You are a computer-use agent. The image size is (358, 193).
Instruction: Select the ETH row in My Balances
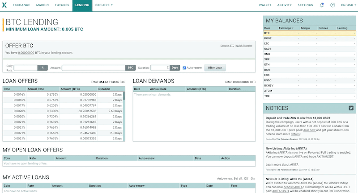coord(309,65)
